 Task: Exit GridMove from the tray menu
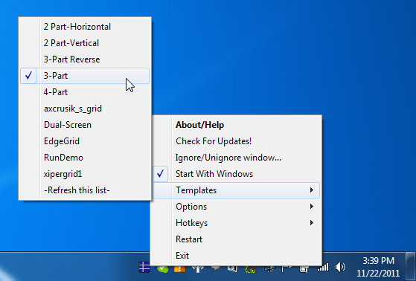click(236, 256)
